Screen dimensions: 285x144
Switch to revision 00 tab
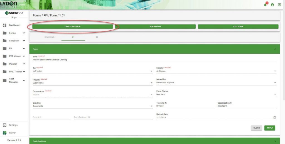tap(97, 37)
